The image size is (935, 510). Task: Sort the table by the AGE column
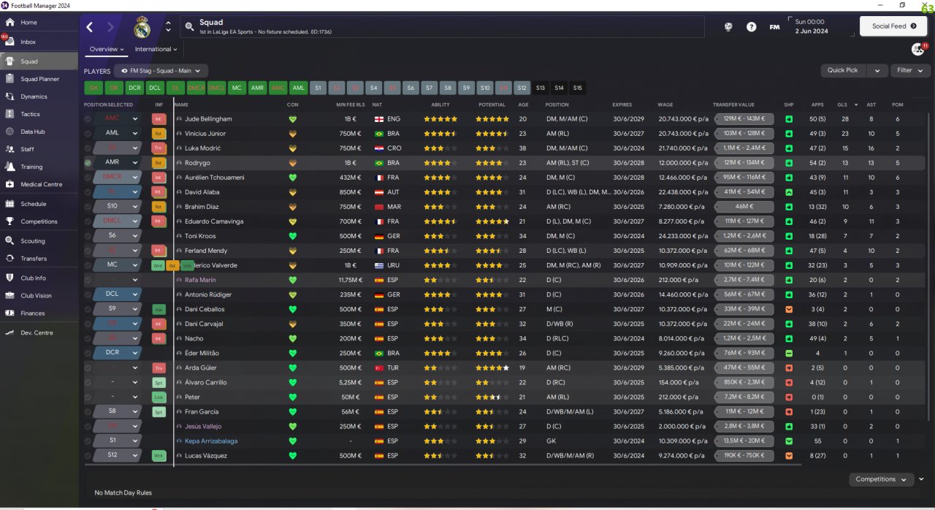[522, 104]
